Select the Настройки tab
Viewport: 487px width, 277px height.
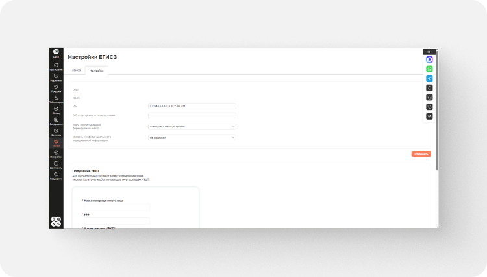coord(96,71)
